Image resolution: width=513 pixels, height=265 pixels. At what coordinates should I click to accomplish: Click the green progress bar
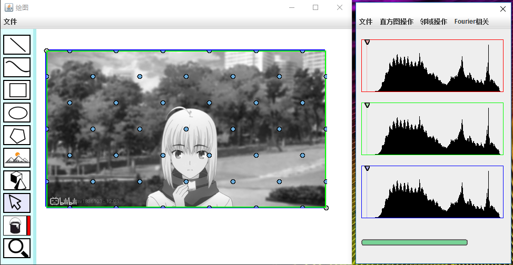[415, 242]
